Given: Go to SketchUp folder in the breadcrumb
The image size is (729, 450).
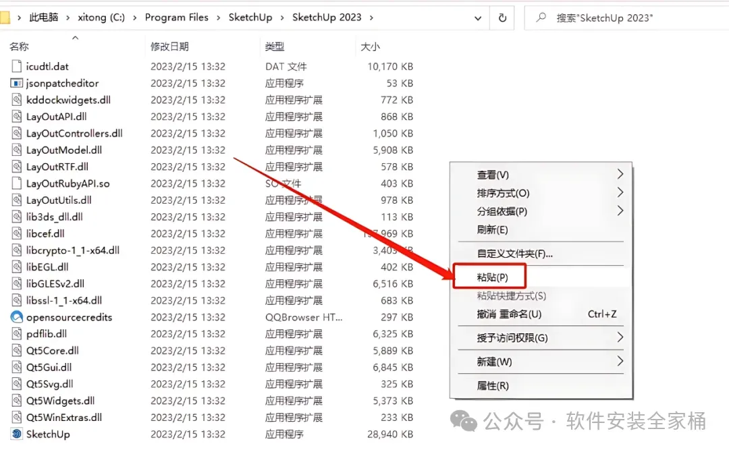Looking at the screenshot, I should coord(250,18).
